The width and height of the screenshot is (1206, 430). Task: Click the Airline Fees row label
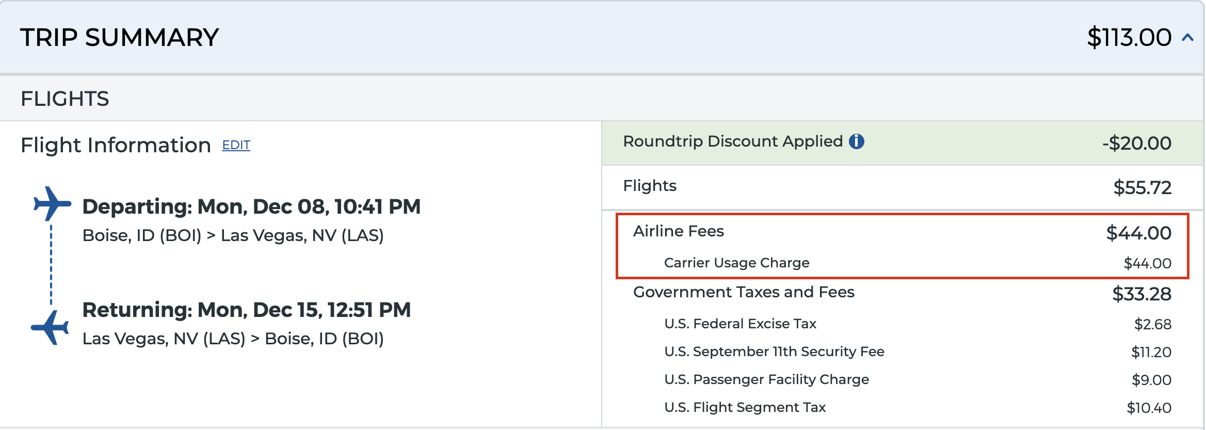(x=678, y=231)
